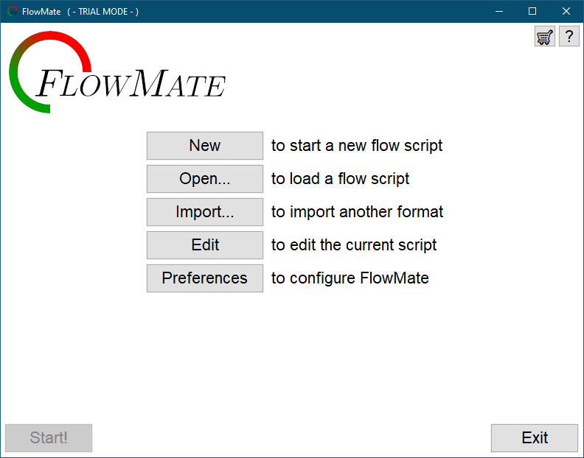
Task: Click the shopping cart purchase icon
Action: coord(545,37)
